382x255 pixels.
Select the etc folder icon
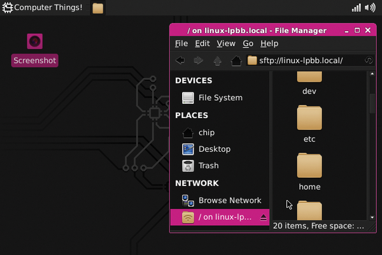(x=309, y=117)
